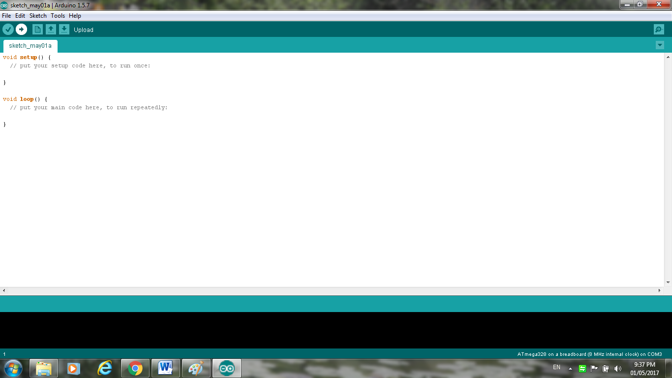Screen dimensions: 672x378
Task: Click the closing brace of setup function
Action: pos(4,83)
